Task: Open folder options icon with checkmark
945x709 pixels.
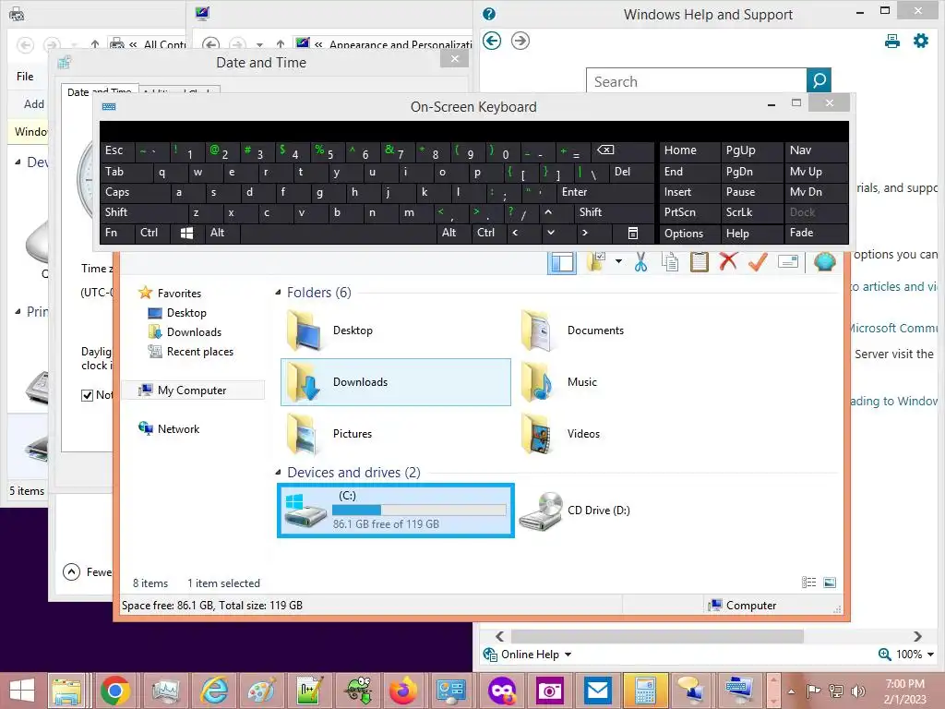Action: (x=596, y=261)
